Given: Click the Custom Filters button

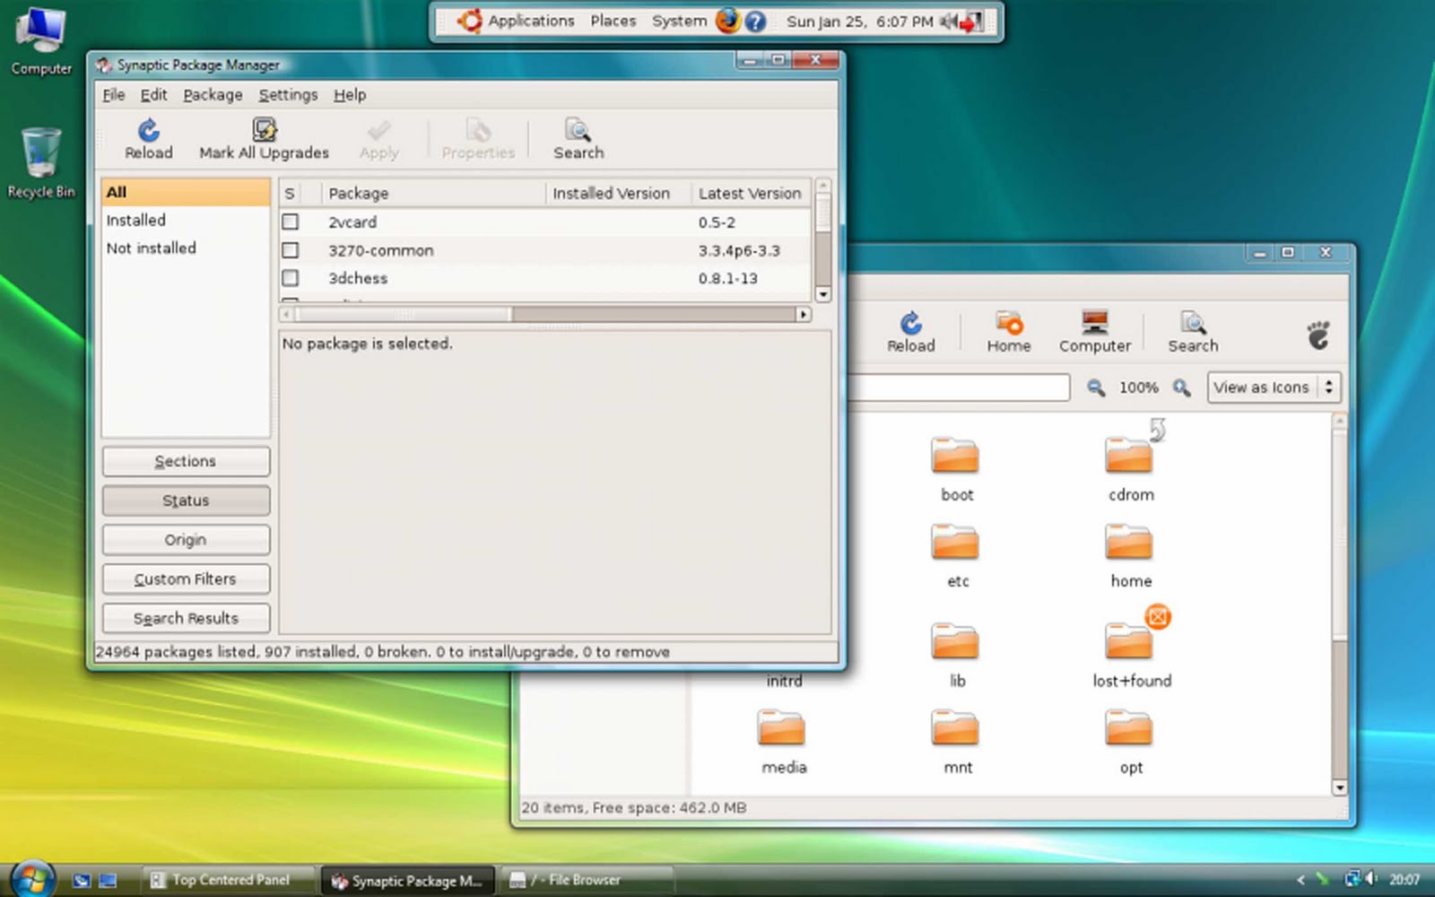Looking at the screenshot, I should pos(186,579).
